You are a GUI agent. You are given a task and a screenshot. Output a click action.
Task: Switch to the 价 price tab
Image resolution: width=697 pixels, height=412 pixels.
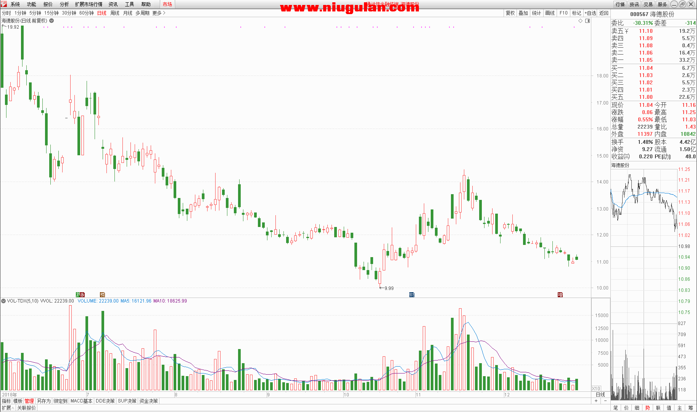pos(626,408)
